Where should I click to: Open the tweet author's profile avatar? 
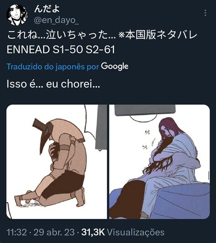17,15
